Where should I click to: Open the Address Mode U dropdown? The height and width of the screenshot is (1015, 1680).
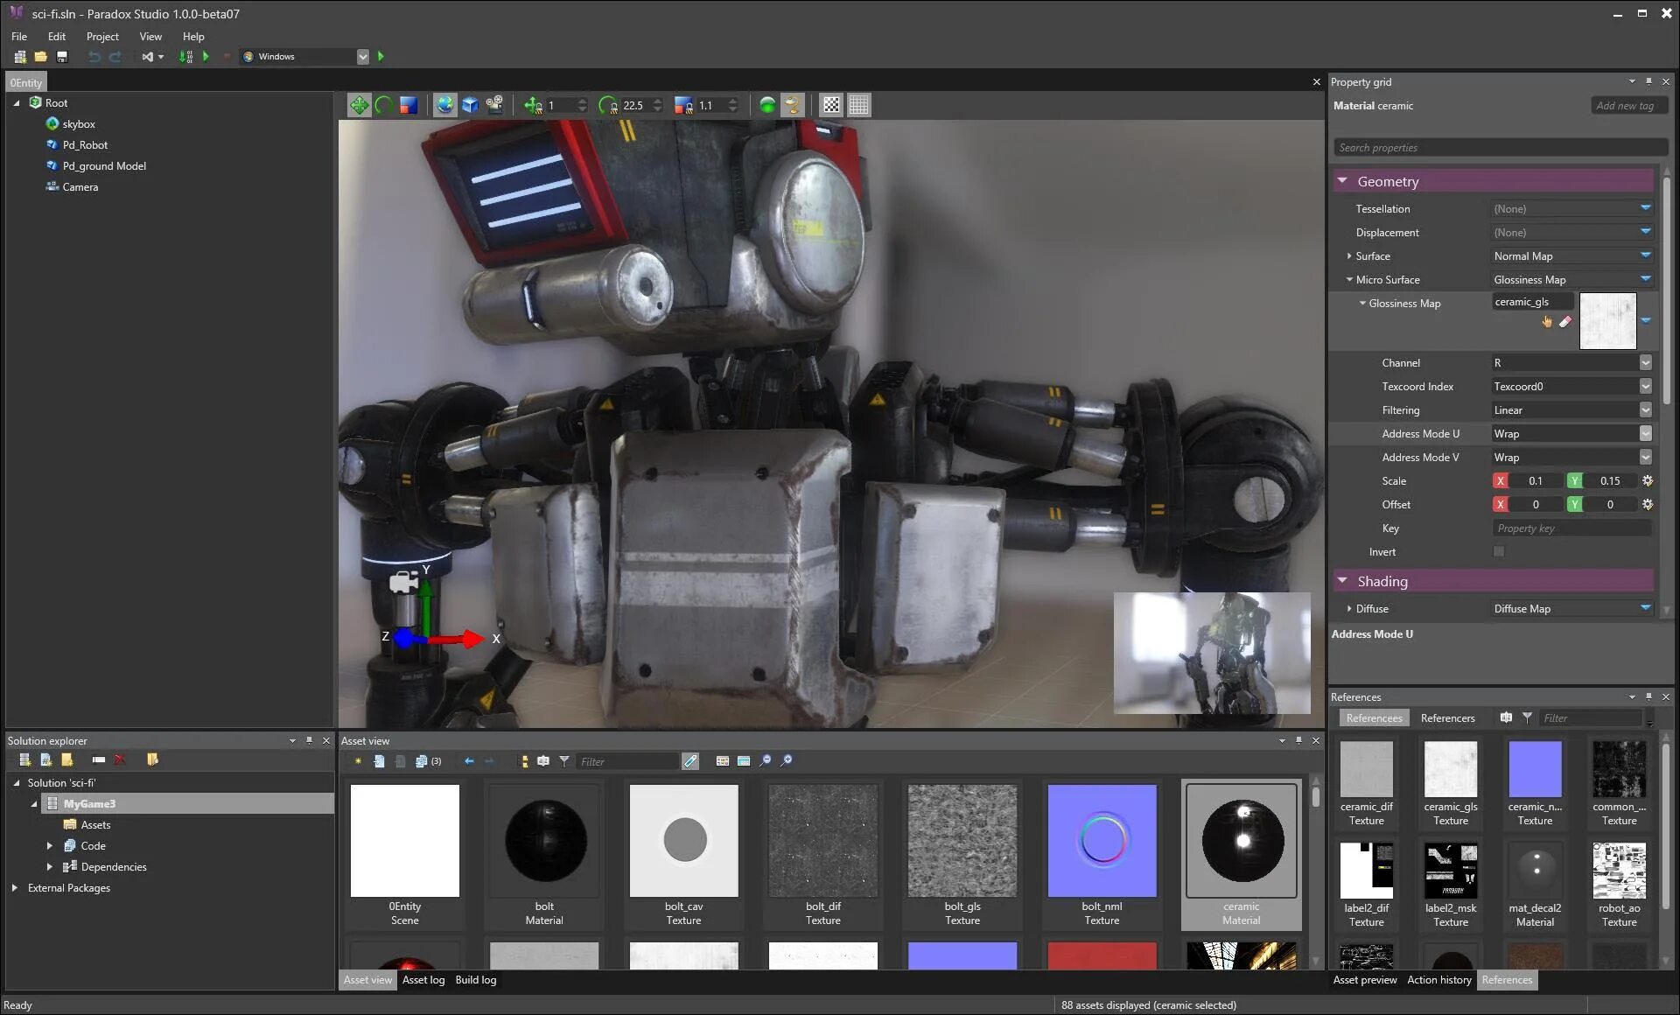pos(1645,434)
